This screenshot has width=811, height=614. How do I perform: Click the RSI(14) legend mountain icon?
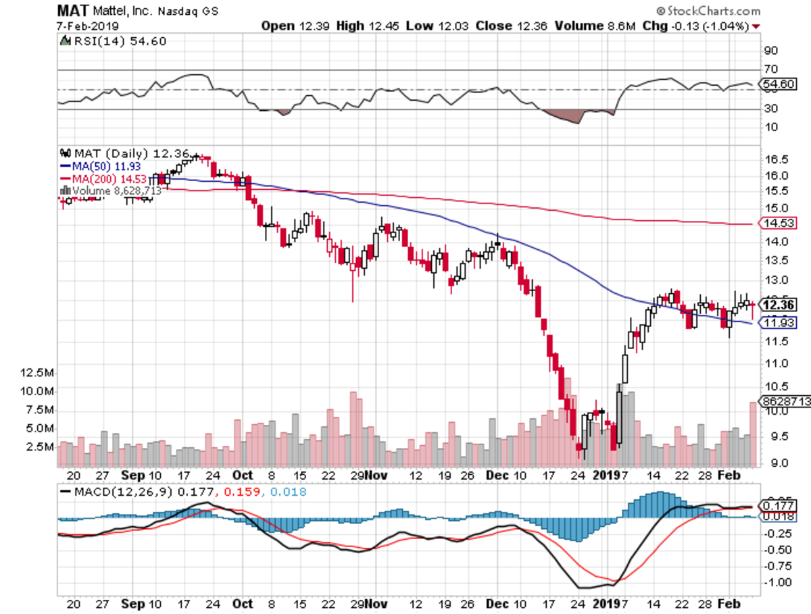pos(66,41)
